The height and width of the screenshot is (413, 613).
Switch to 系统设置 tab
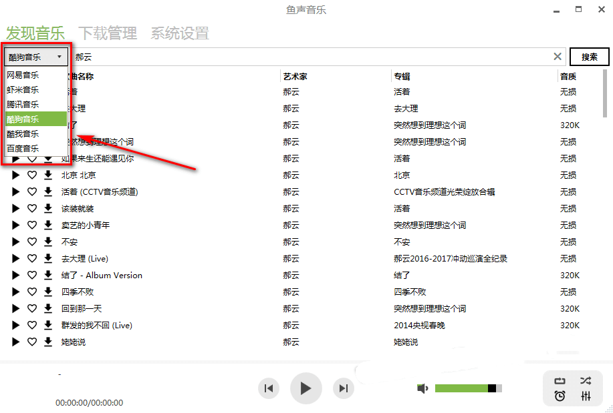click(x=180, y=33)
